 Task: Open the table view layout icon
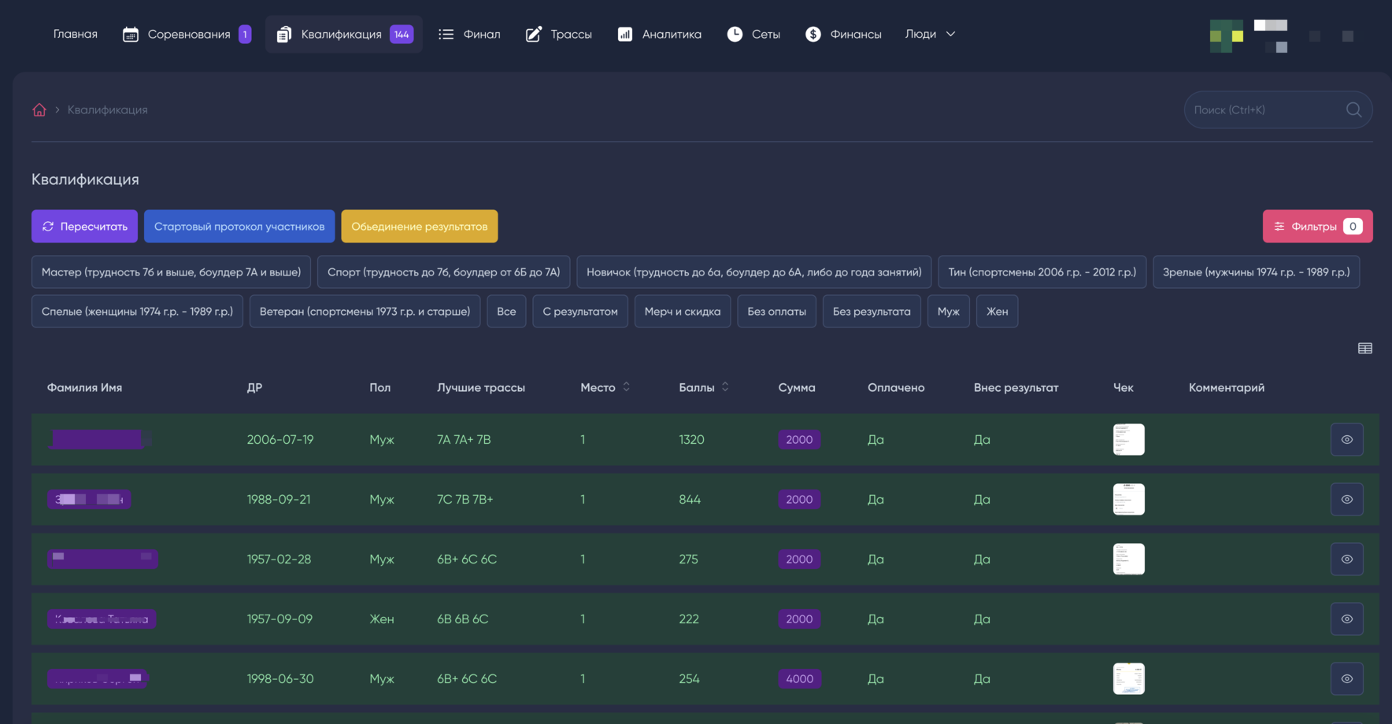1364,349
